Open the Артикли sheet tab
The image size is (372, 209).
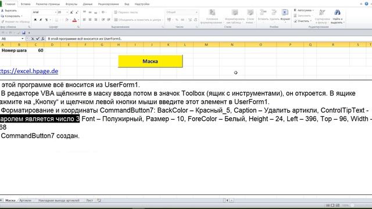(x=25, y=200)
